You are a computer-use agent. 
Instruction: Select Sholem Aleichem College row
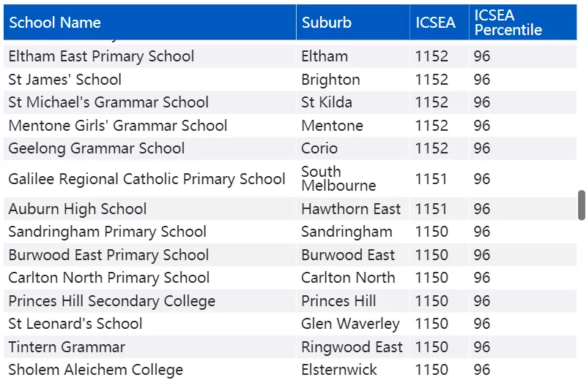click(290, 370)
